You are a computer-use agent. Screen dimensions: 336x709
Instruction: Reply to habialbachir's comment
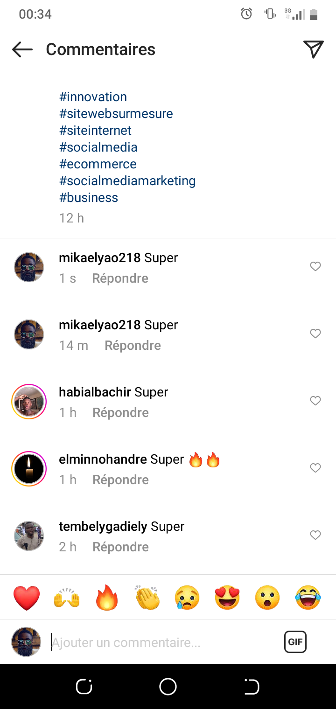120,413
